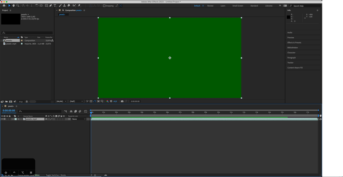The height and width of the screenshot is (177, 343).
Task: Hide the pexels-.mp4 layer video eye
Action: [2, 119]
